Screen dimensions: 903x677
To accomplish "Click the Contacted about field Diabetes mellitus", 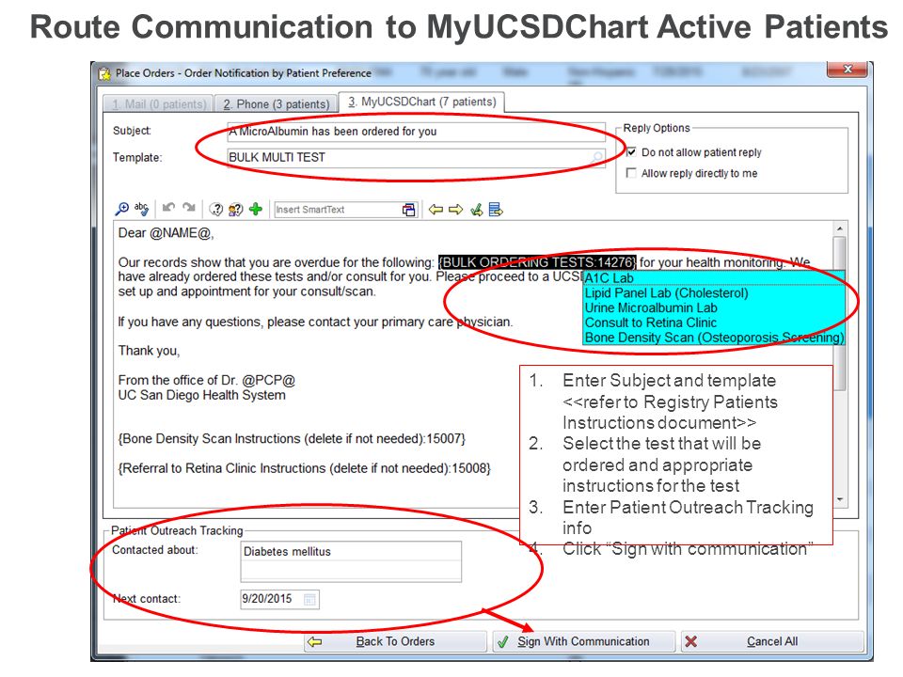I will click(351, 552).
